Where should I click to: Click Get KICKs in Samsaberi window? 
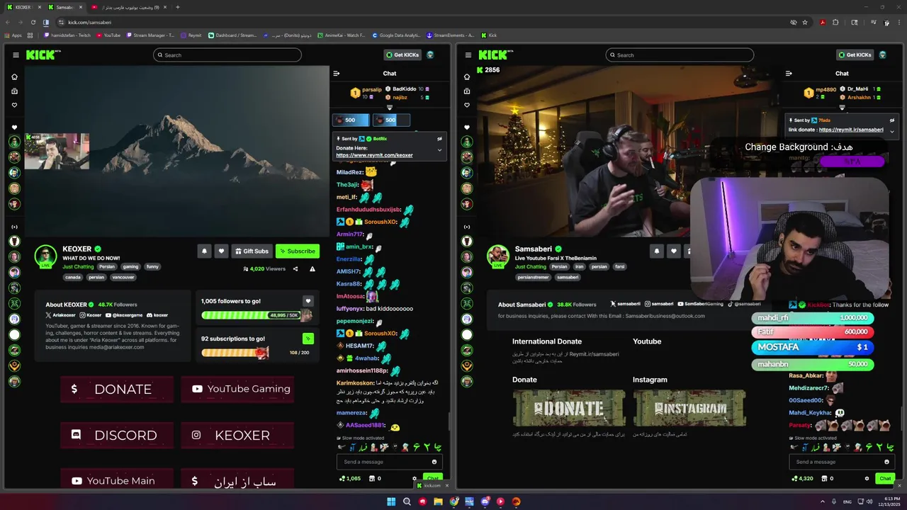point(856,55)
